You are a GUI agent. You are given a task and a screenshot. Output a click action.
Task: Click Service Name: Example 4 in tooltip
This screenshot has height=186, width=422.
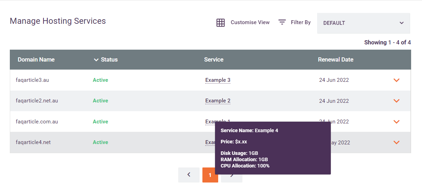point(249,130)
